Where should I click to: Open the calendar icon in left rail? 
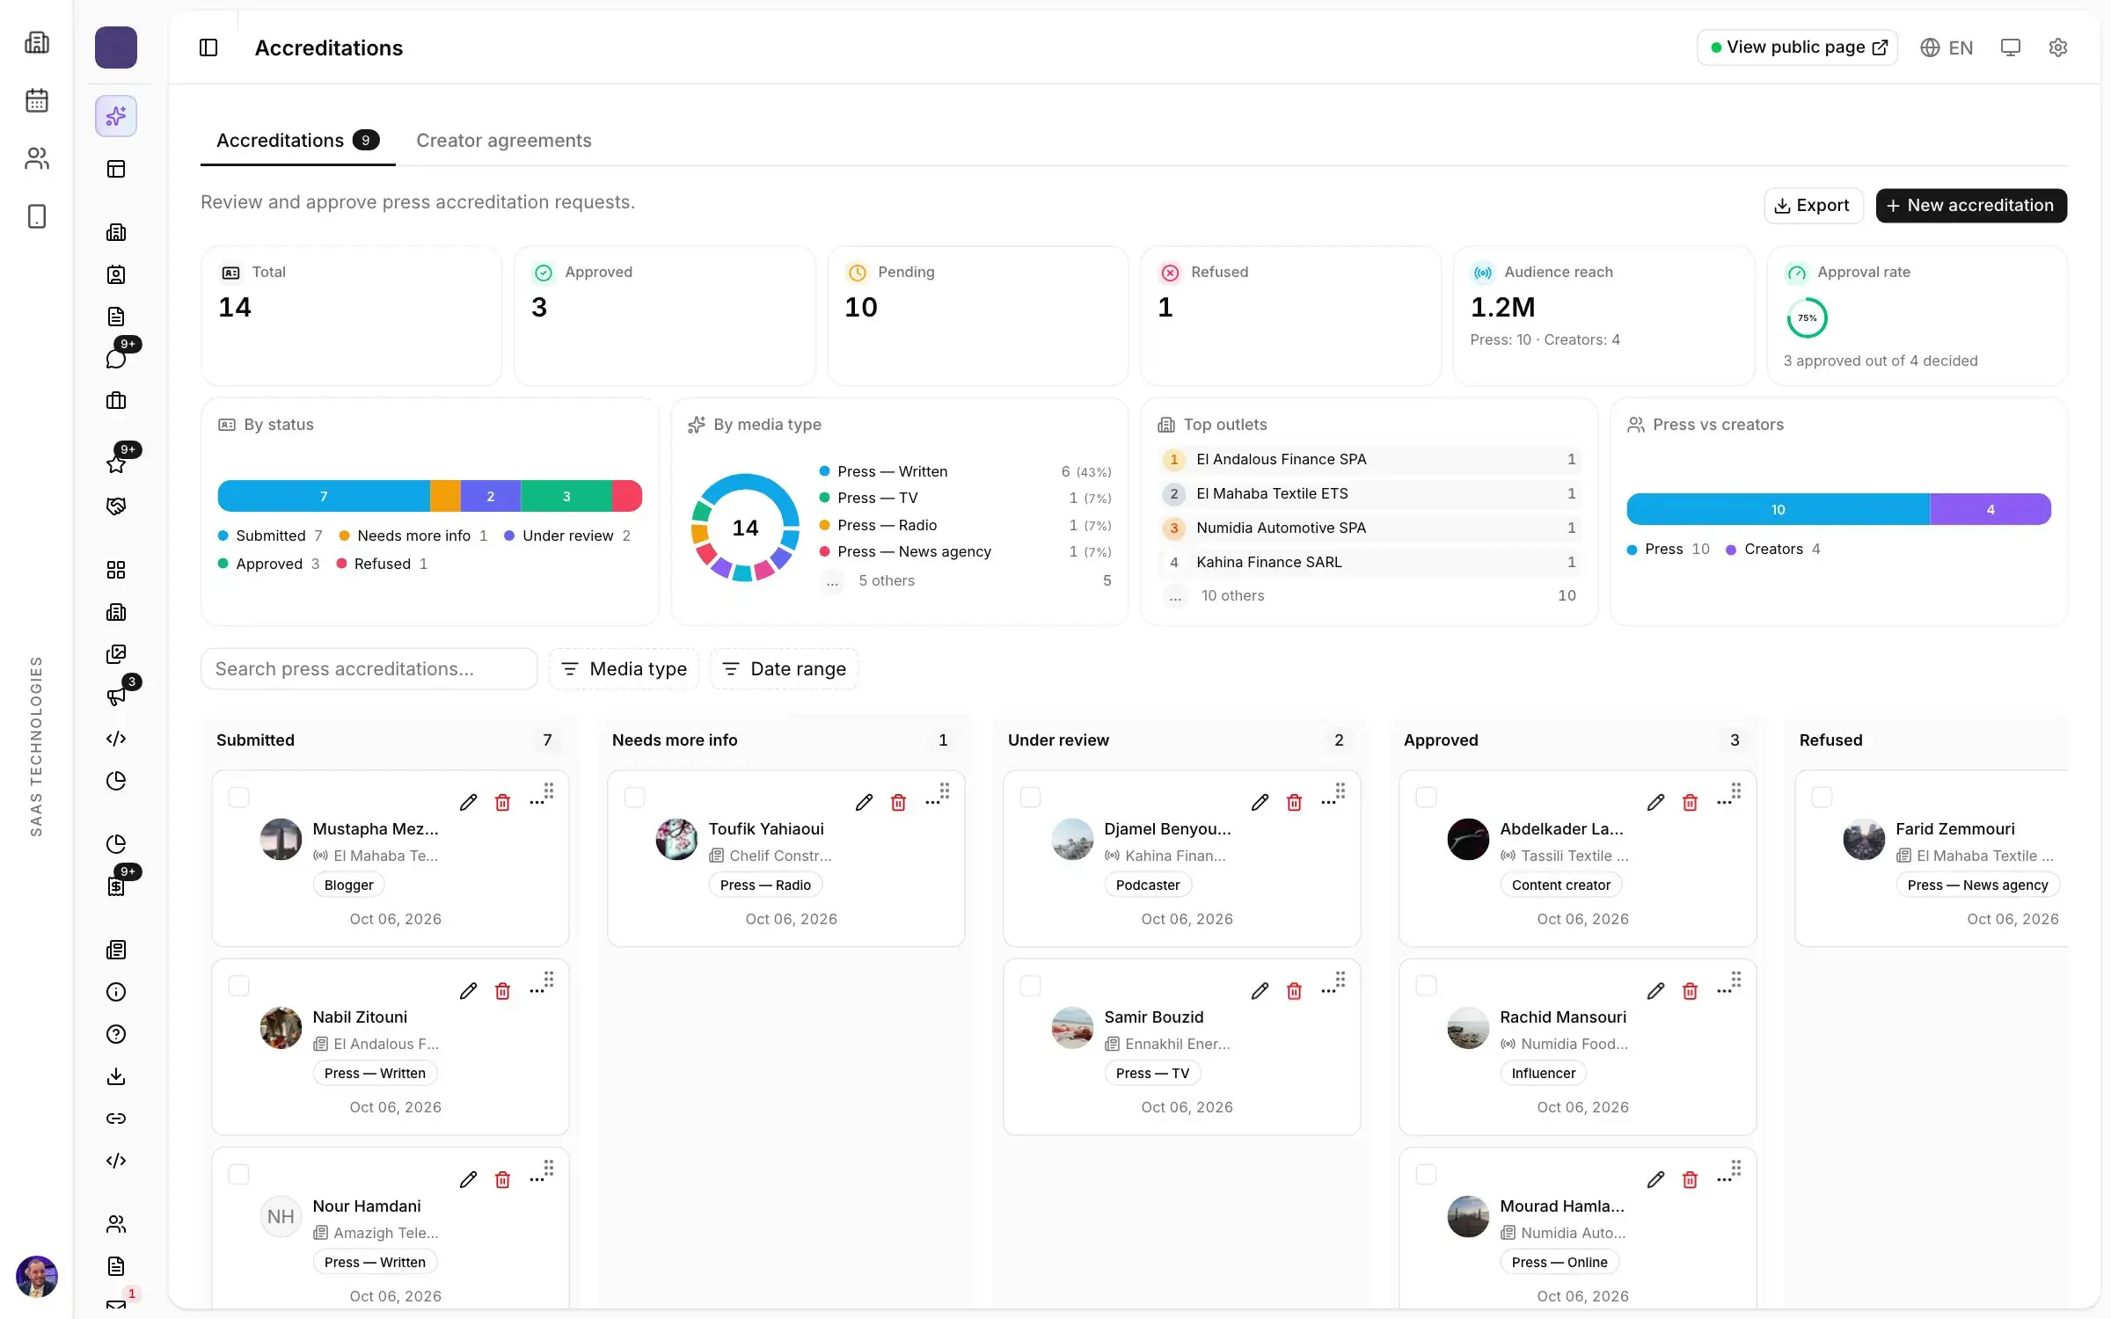(x=37, y=100)
